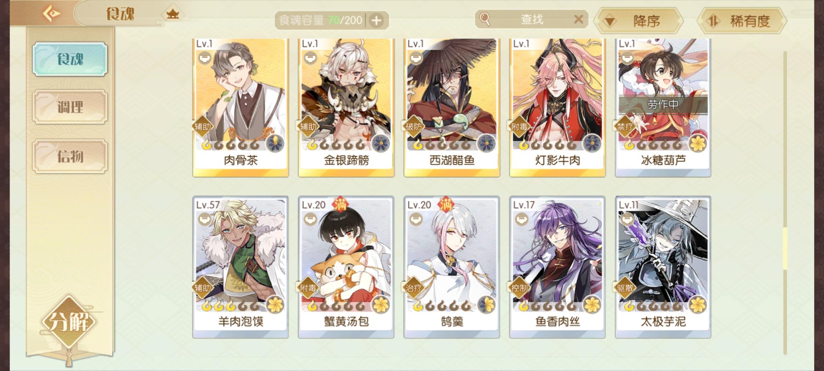Click the vertical scrollbar on the right

point(785,203)
